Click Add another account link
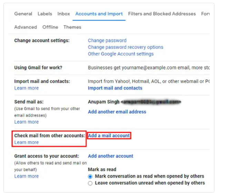This screenshot has height=193, width=242. tap(111, 156)
